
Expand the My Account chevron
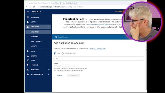click(49, 70)
